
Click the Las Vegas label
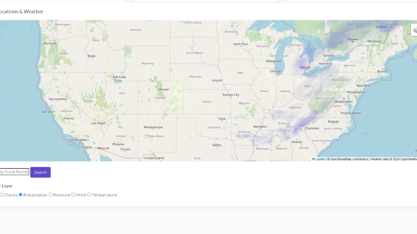click(98, 123)
